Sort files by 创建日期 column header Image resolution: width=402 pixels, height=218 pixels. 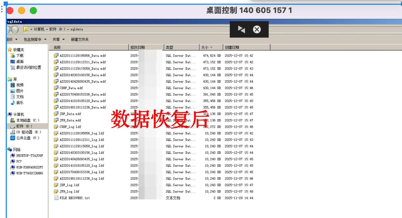[232, 47]
